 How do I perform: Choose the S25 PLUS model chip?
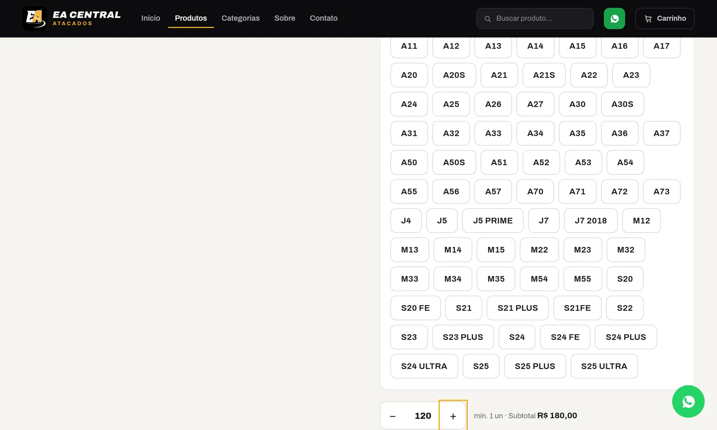pyautogui.click(x=535, y=366)
